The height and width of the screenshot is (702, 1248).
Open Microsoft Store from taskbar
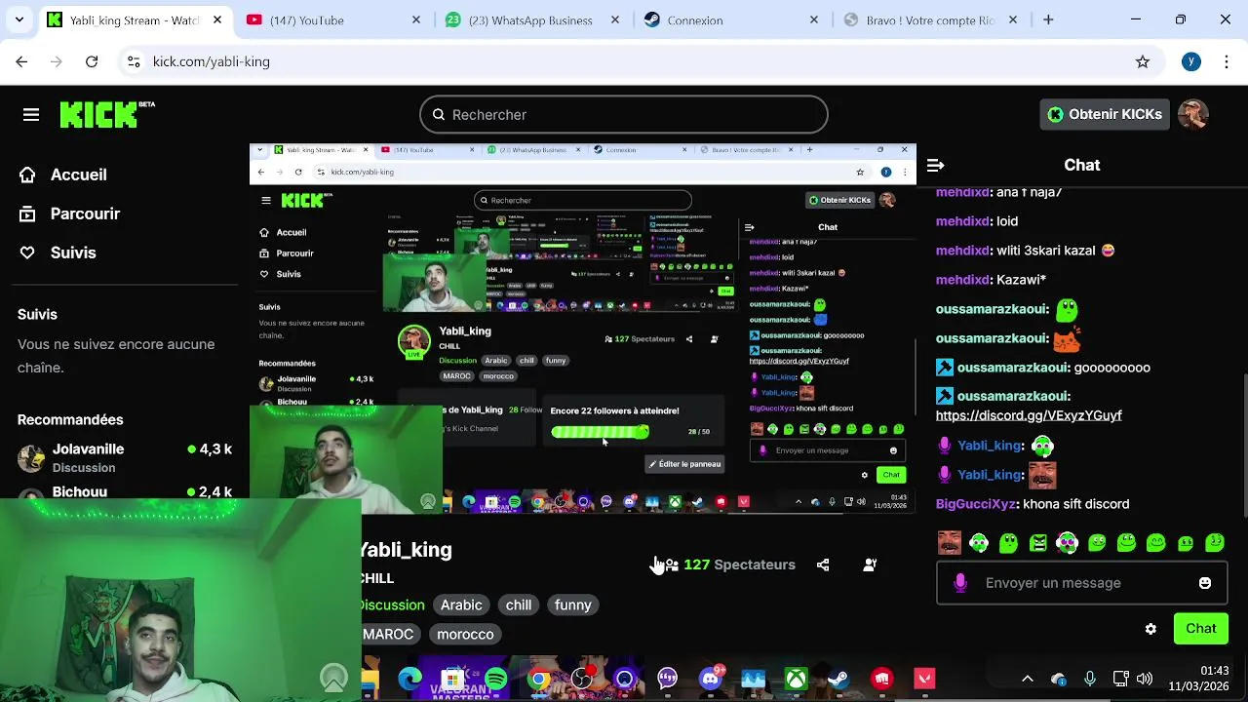click(x=452, y=679)
